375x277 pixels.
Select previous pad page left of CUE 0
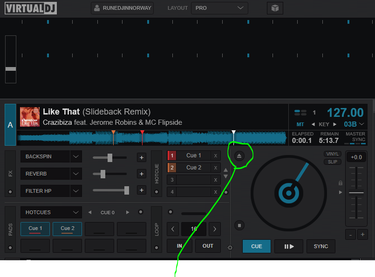click(90, 212)
